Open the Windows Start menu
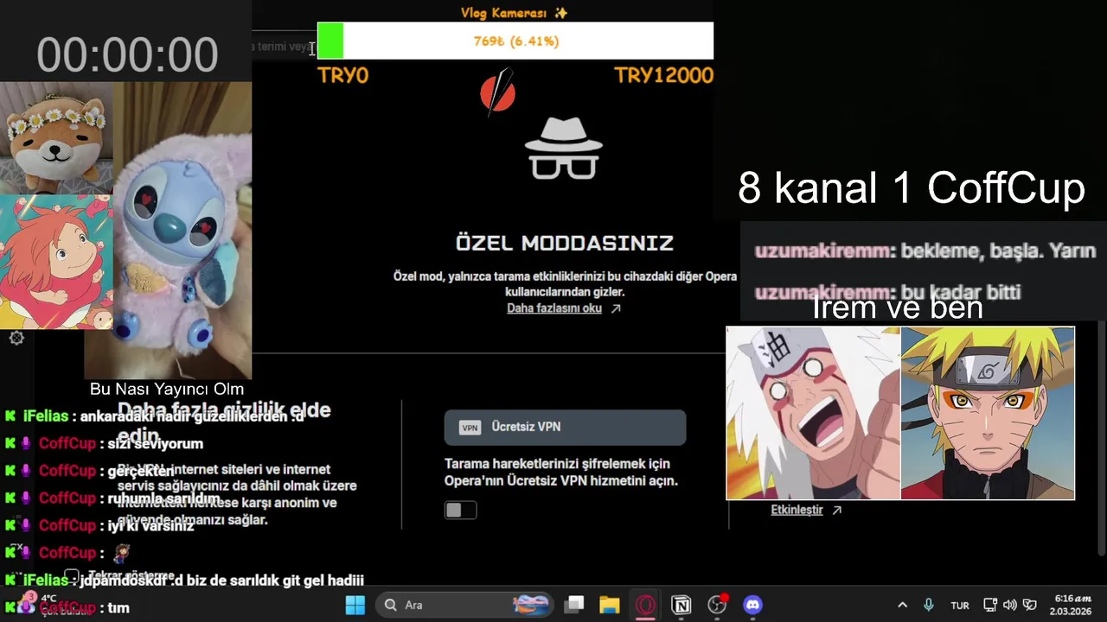 (x=355, y=605)
